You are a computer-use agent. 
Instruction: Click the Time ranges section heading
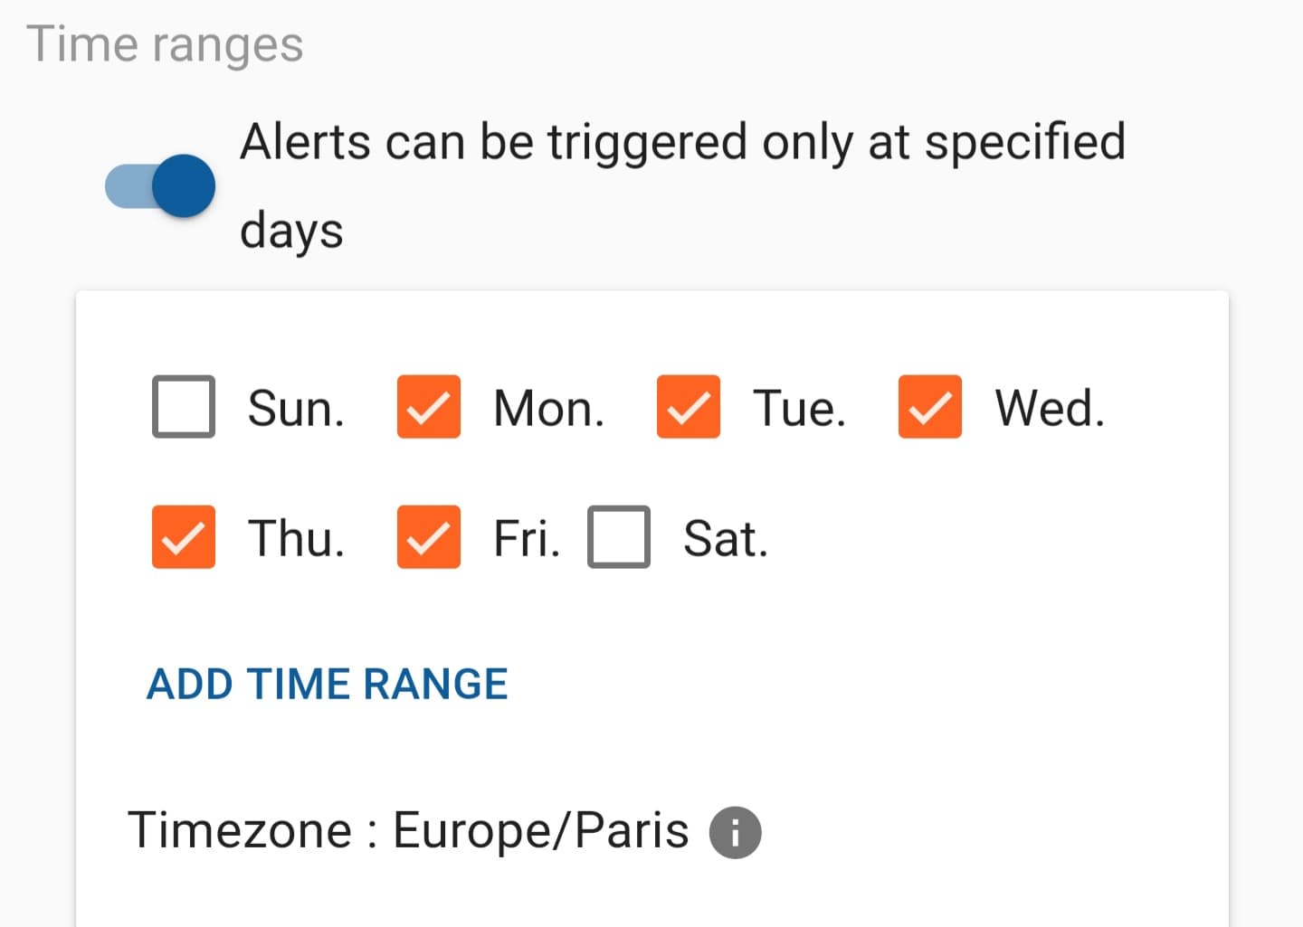click(x=165, y=45)
